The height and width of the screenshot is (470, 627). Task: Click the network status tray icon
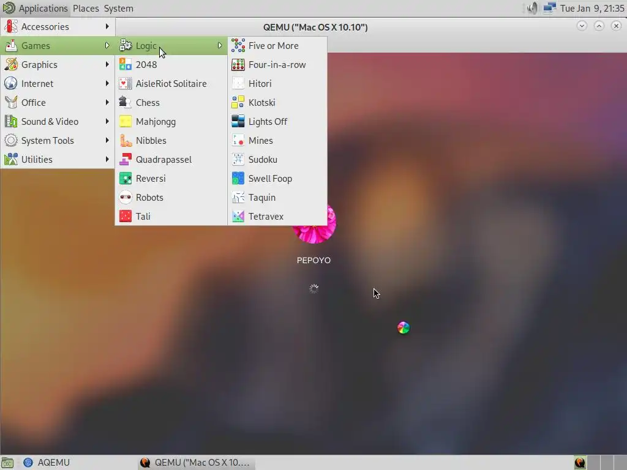pos(550,8)
